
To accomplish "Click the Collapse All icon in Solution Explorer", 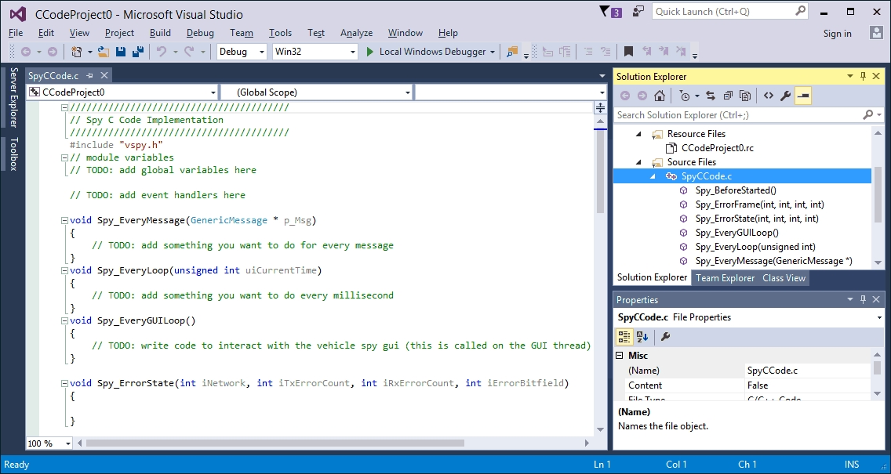I will 728,96.
